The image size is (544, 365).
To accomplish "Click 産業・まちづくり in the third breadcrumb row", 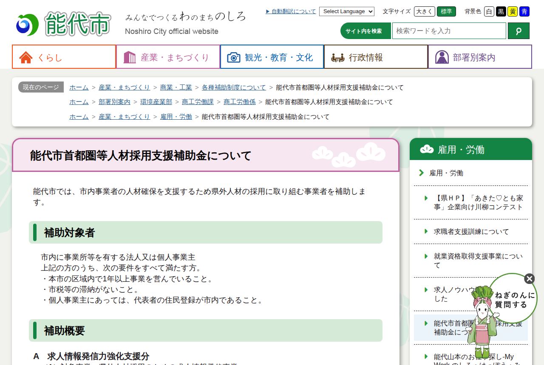I will click(125, 117).
